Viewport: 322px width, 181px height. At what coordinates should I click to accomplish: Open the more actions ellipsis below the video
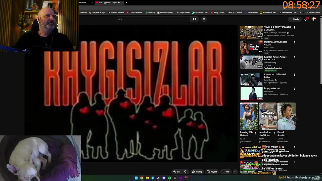coord(235,172)
